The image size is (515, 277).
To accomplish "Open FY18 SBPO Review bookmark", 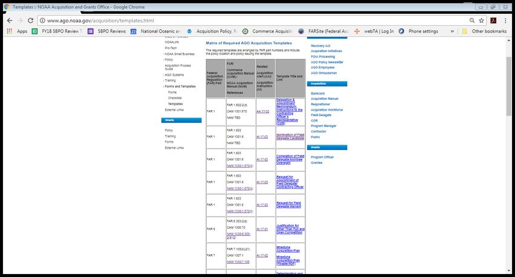I will pos(56,31).
